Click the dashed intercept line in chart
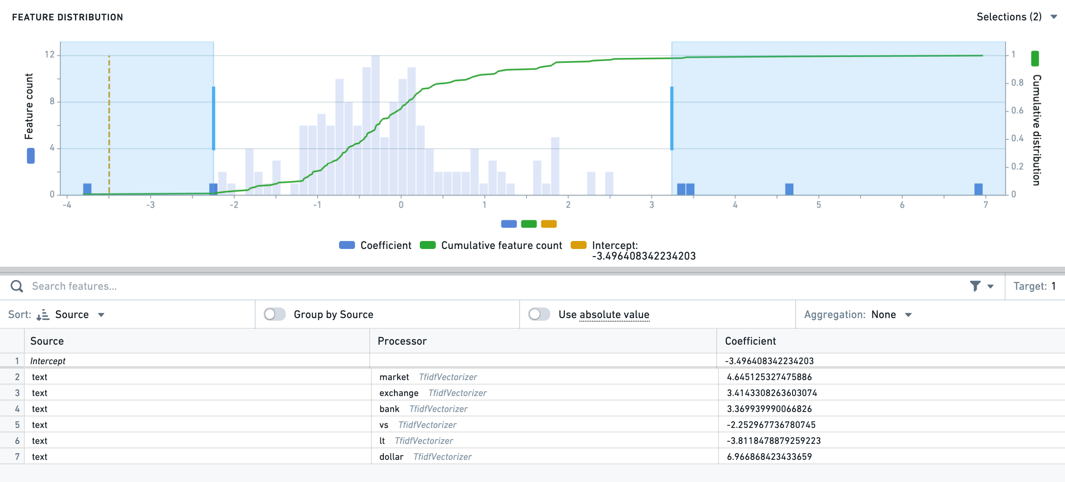This screenshot has height=482, width=1065. coord(109,125)
